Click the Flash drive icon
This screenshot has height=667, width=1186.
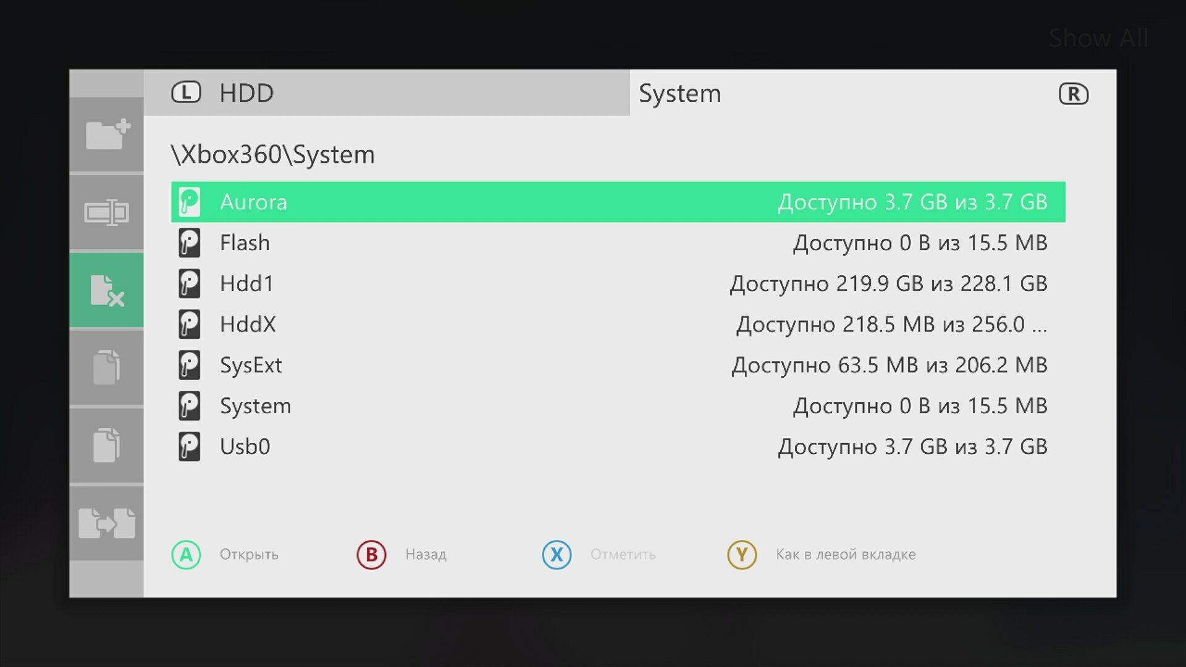(190, 243)
